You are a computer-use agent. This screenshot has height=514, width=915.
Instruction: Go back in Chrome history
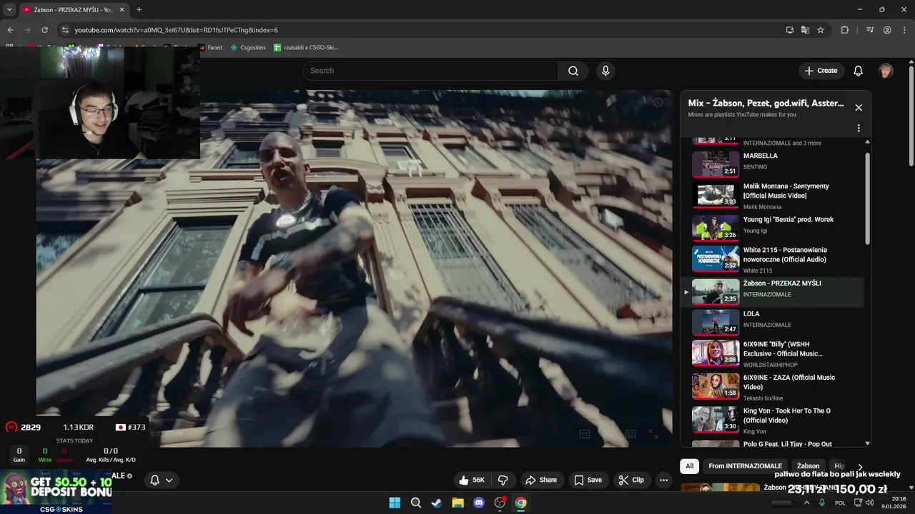pos(10,30)
